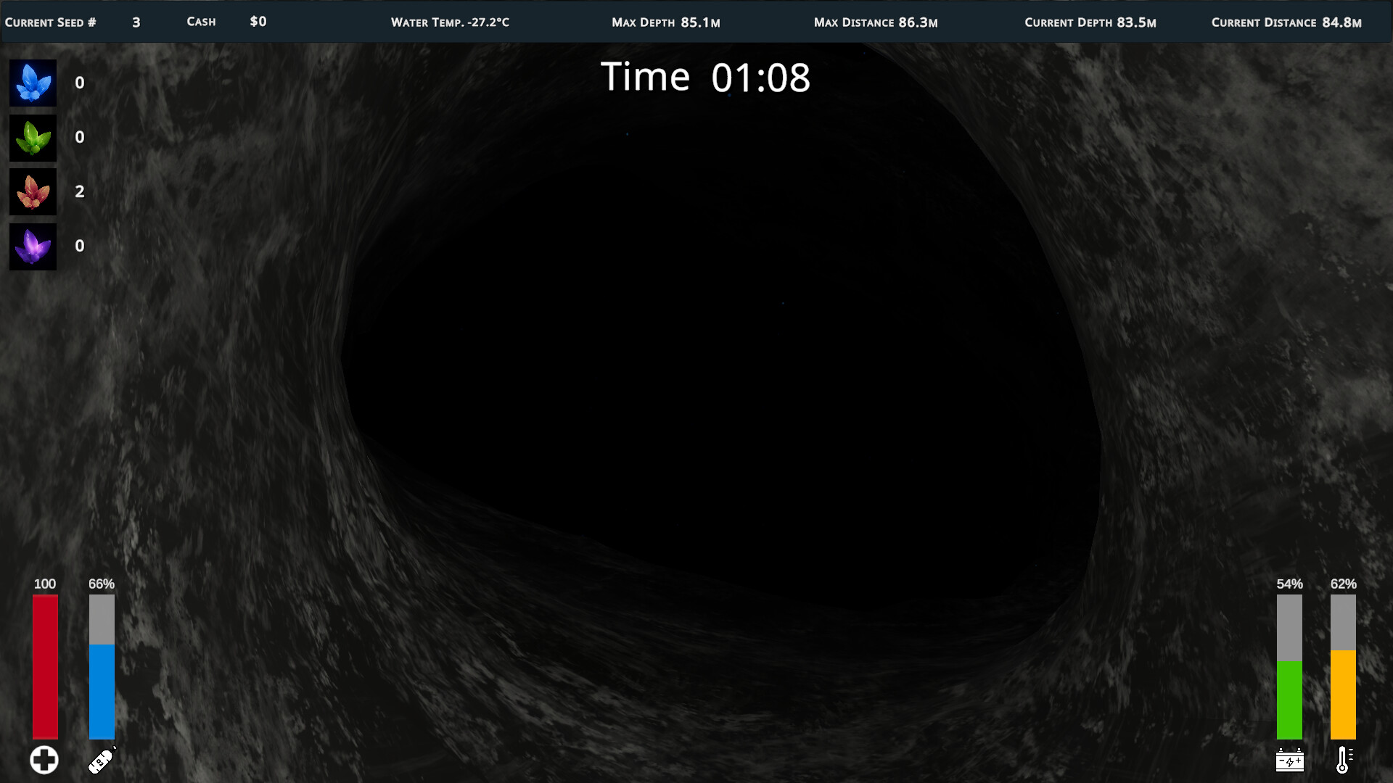Select the purple crystal icon

click(x=33, y=246)
